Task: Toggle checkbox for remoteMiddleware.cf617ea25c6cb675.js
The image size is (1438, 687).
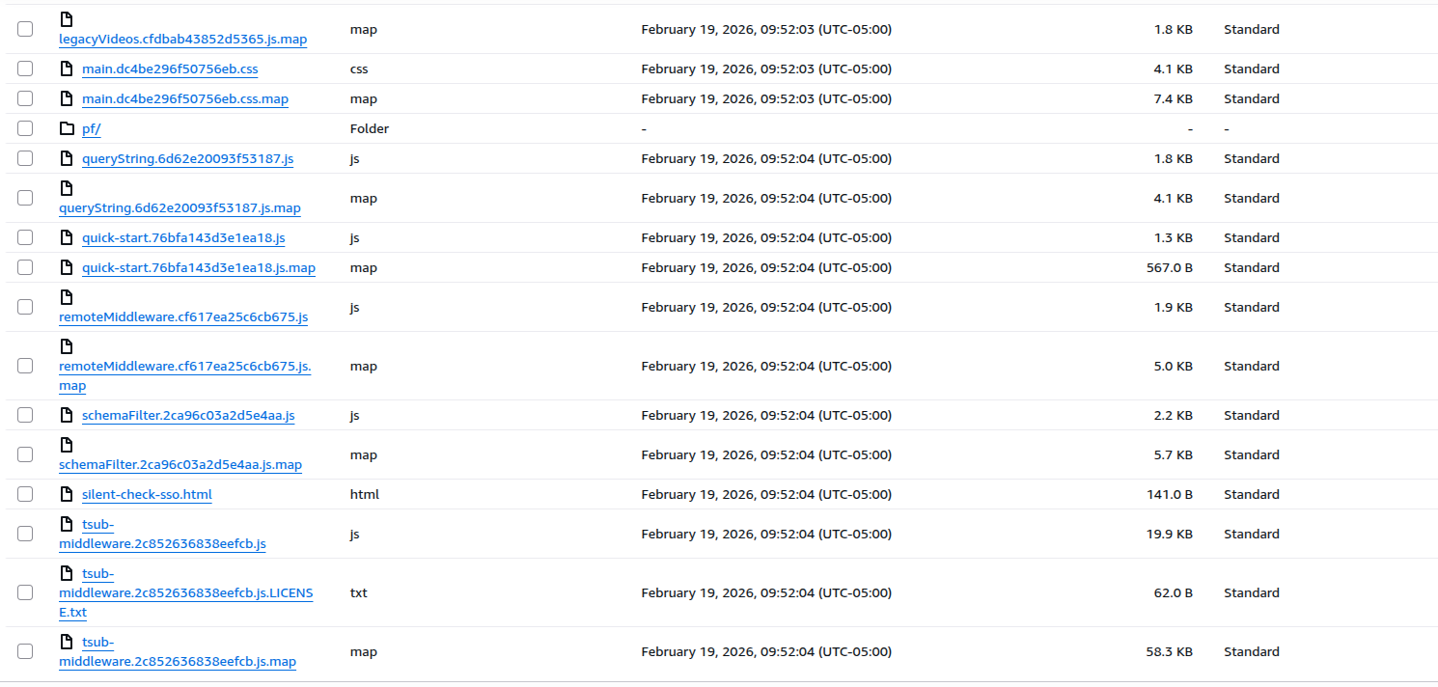Action: coord(25,308)
